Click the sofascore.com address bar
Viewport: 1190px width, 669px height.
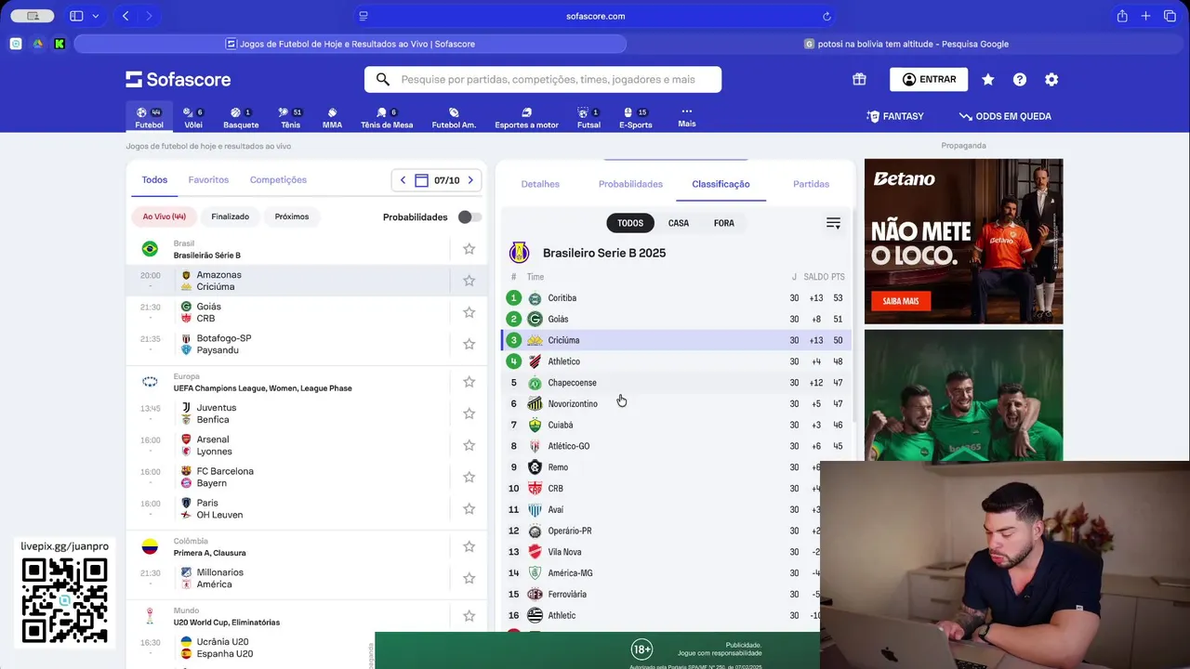pos(595,16)
